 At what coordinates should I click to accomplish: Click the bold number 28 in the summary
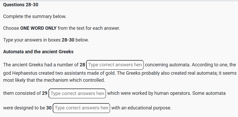[82, 65]
